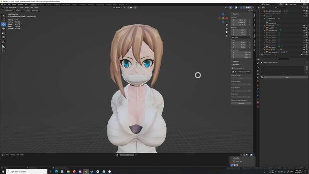Viewport: 309px width, 174px height.
Task: Disable render for Body.008 camera icon
Action: pyautogui.click(x=306, y=26)
